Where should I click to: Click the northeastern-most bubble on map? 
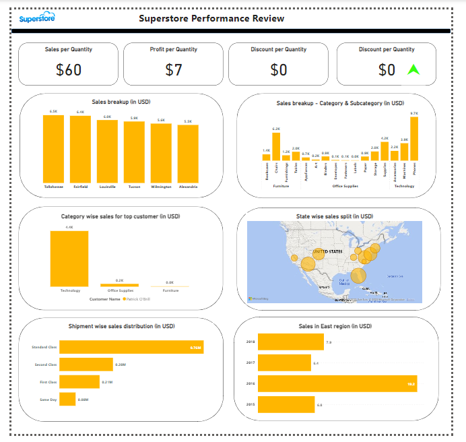pyautogui.click(x=375, y=248)
